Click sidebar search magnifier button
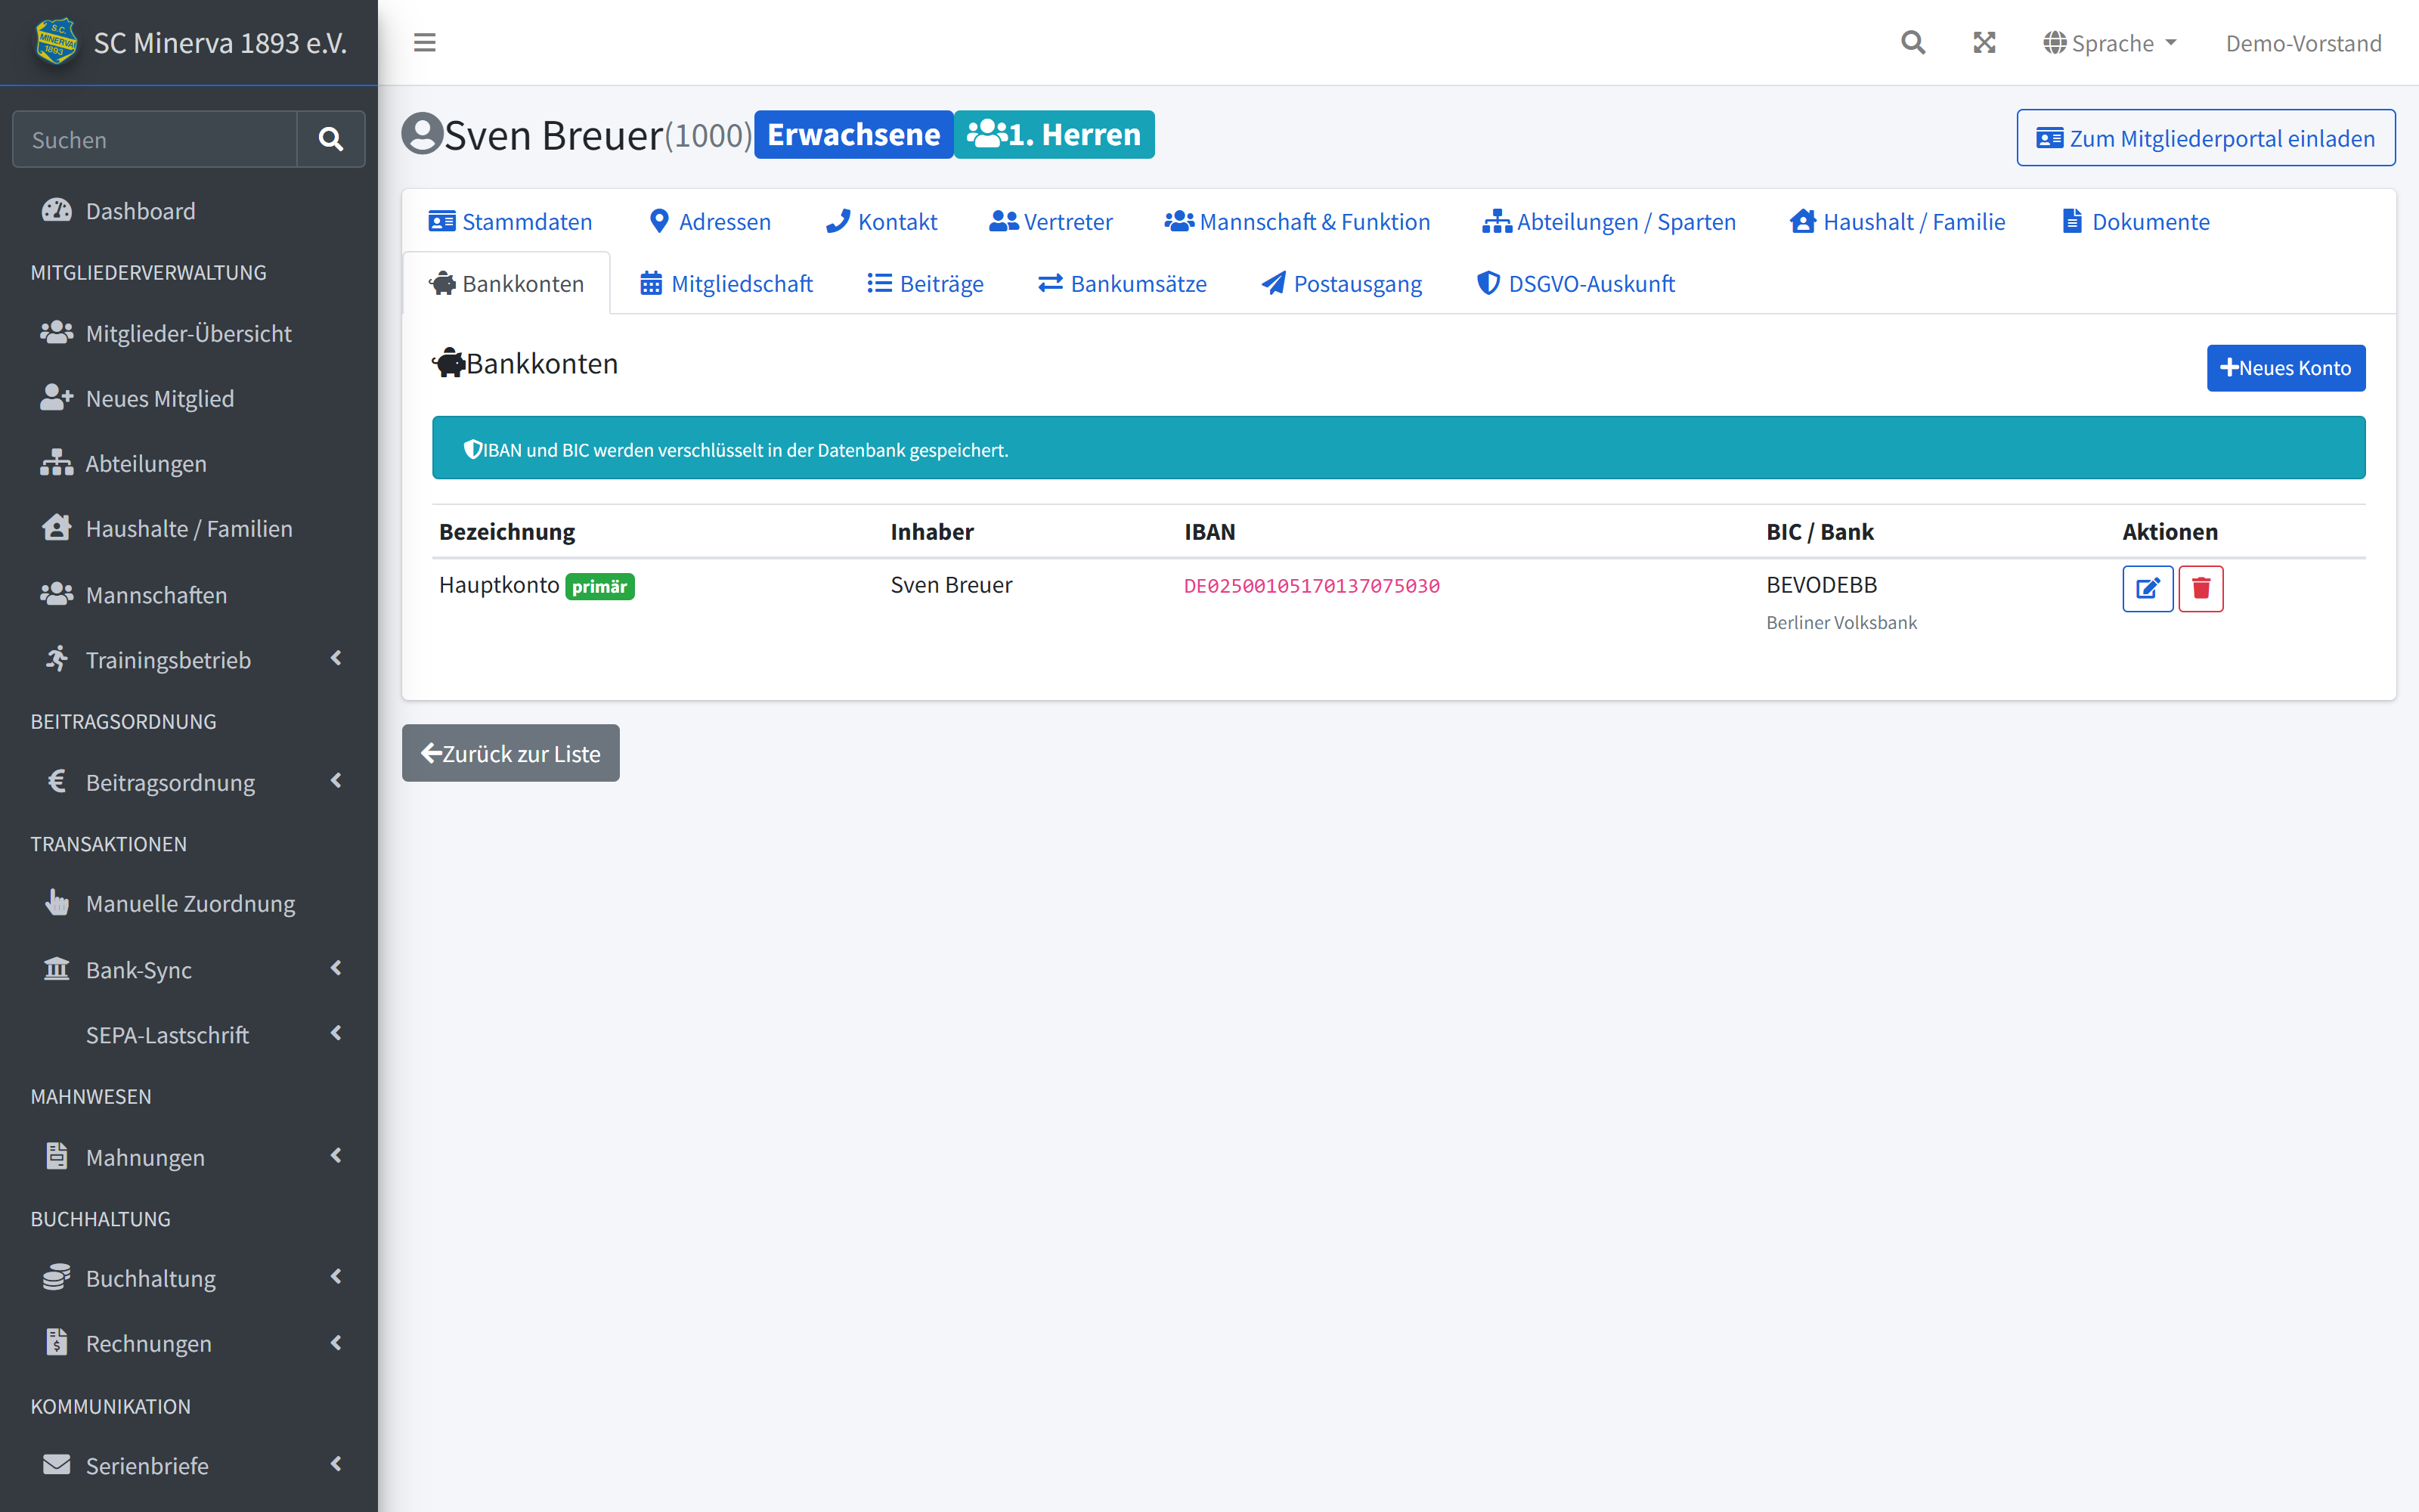 [331, 139]
